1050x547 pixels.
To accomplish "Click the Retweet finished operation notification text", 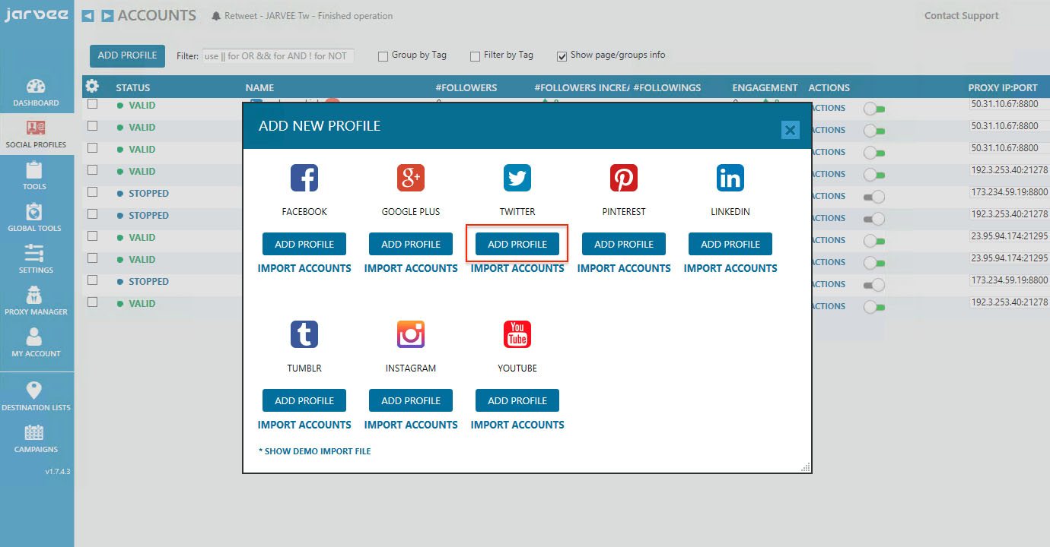I will tap(308, 16).
